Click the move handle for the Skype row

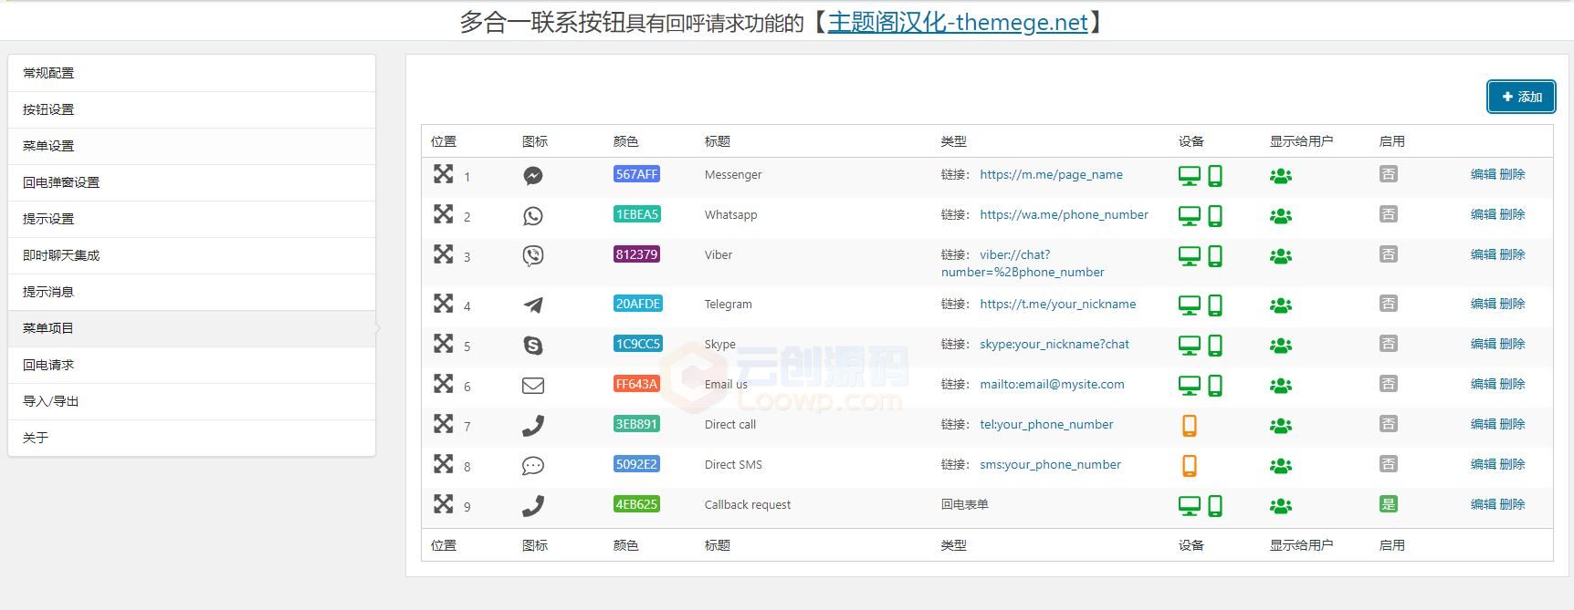(443, 343)
